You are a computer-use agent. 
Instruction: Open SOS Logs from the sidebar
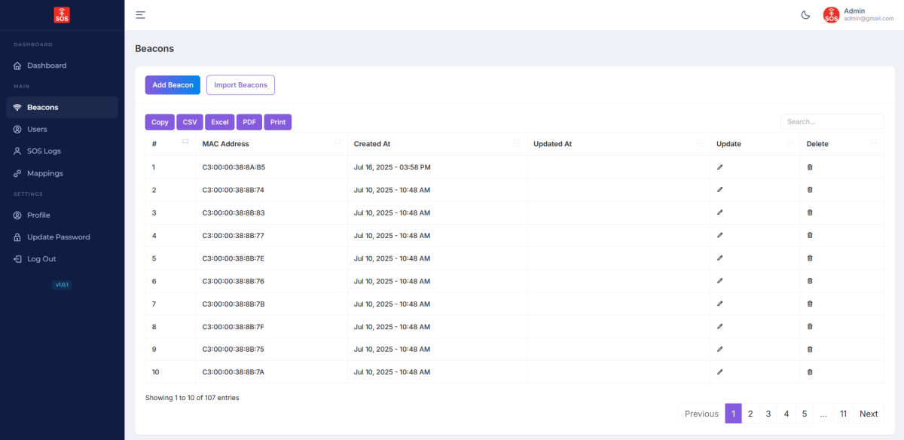(x=44, y=151)
